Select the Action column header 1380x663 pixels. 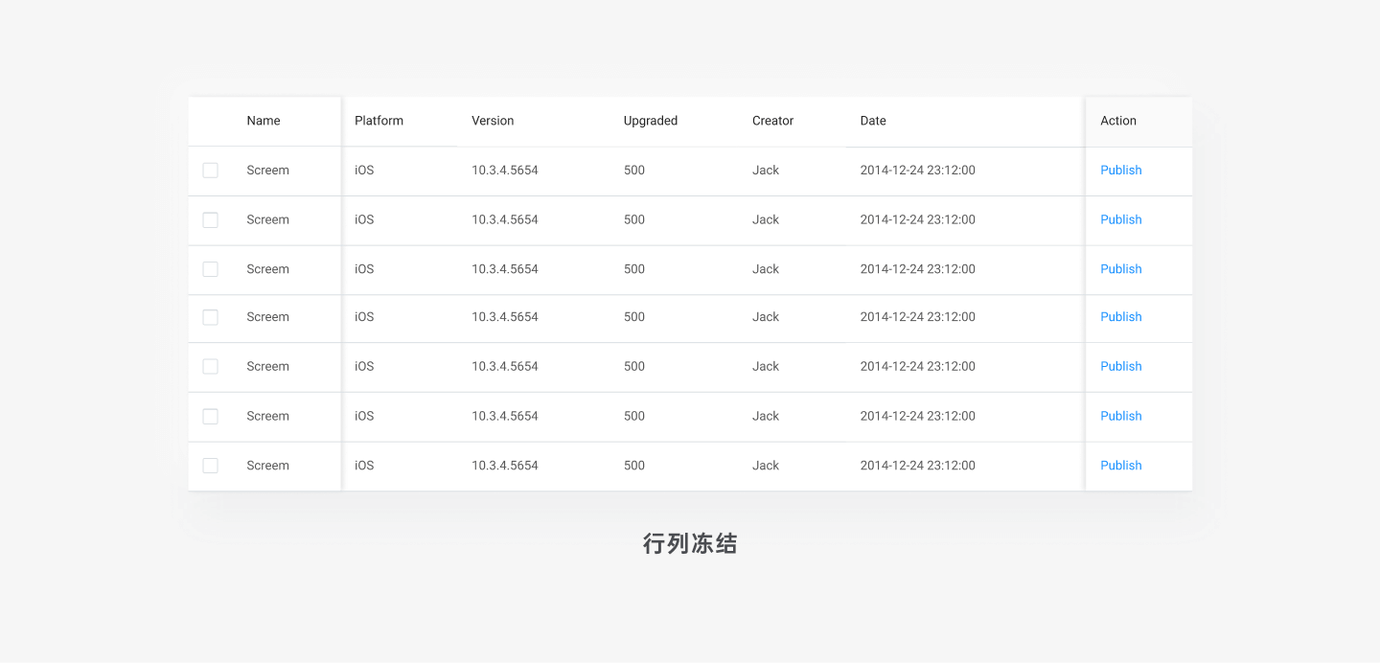(1118, 121)
